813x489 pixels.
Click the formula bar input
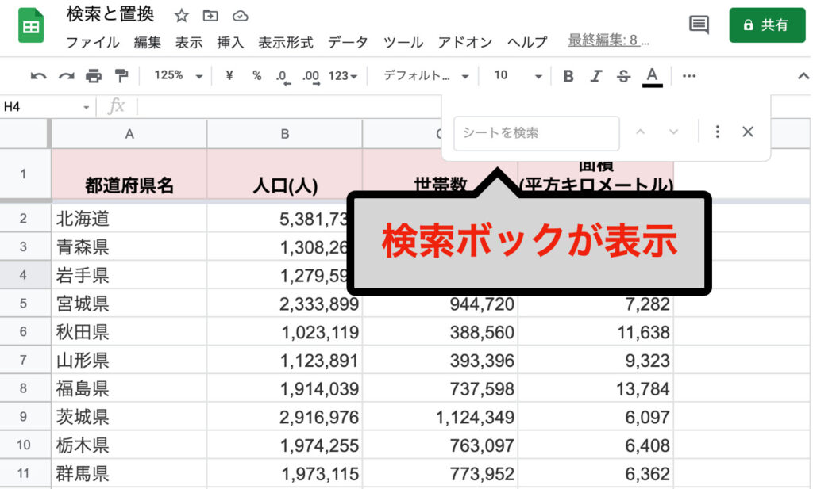[291, 106]
